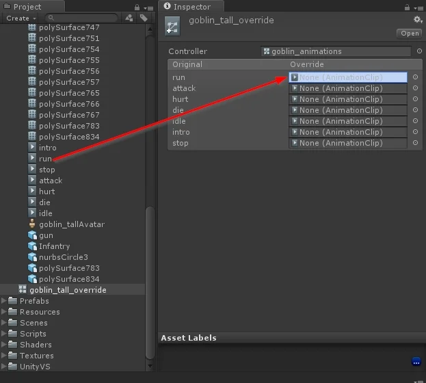The image size is (426, 383).
Task: Toggle the Inspector panel lock
Action: [x=408, y=7]
